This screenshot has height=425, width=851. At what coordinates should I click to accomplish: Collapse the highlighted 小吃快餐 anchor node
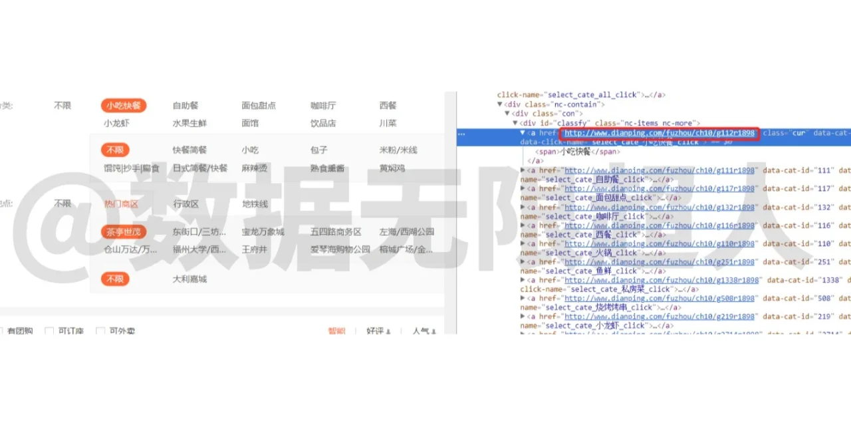[x=523, y=132]
